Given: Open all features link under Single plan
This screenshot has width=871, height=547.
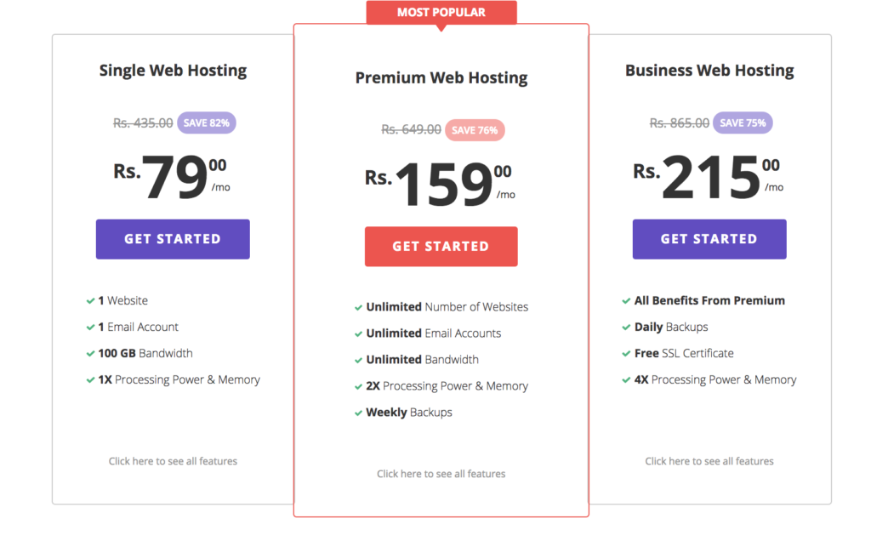Looking at the screenshot, I should point(173,461).
